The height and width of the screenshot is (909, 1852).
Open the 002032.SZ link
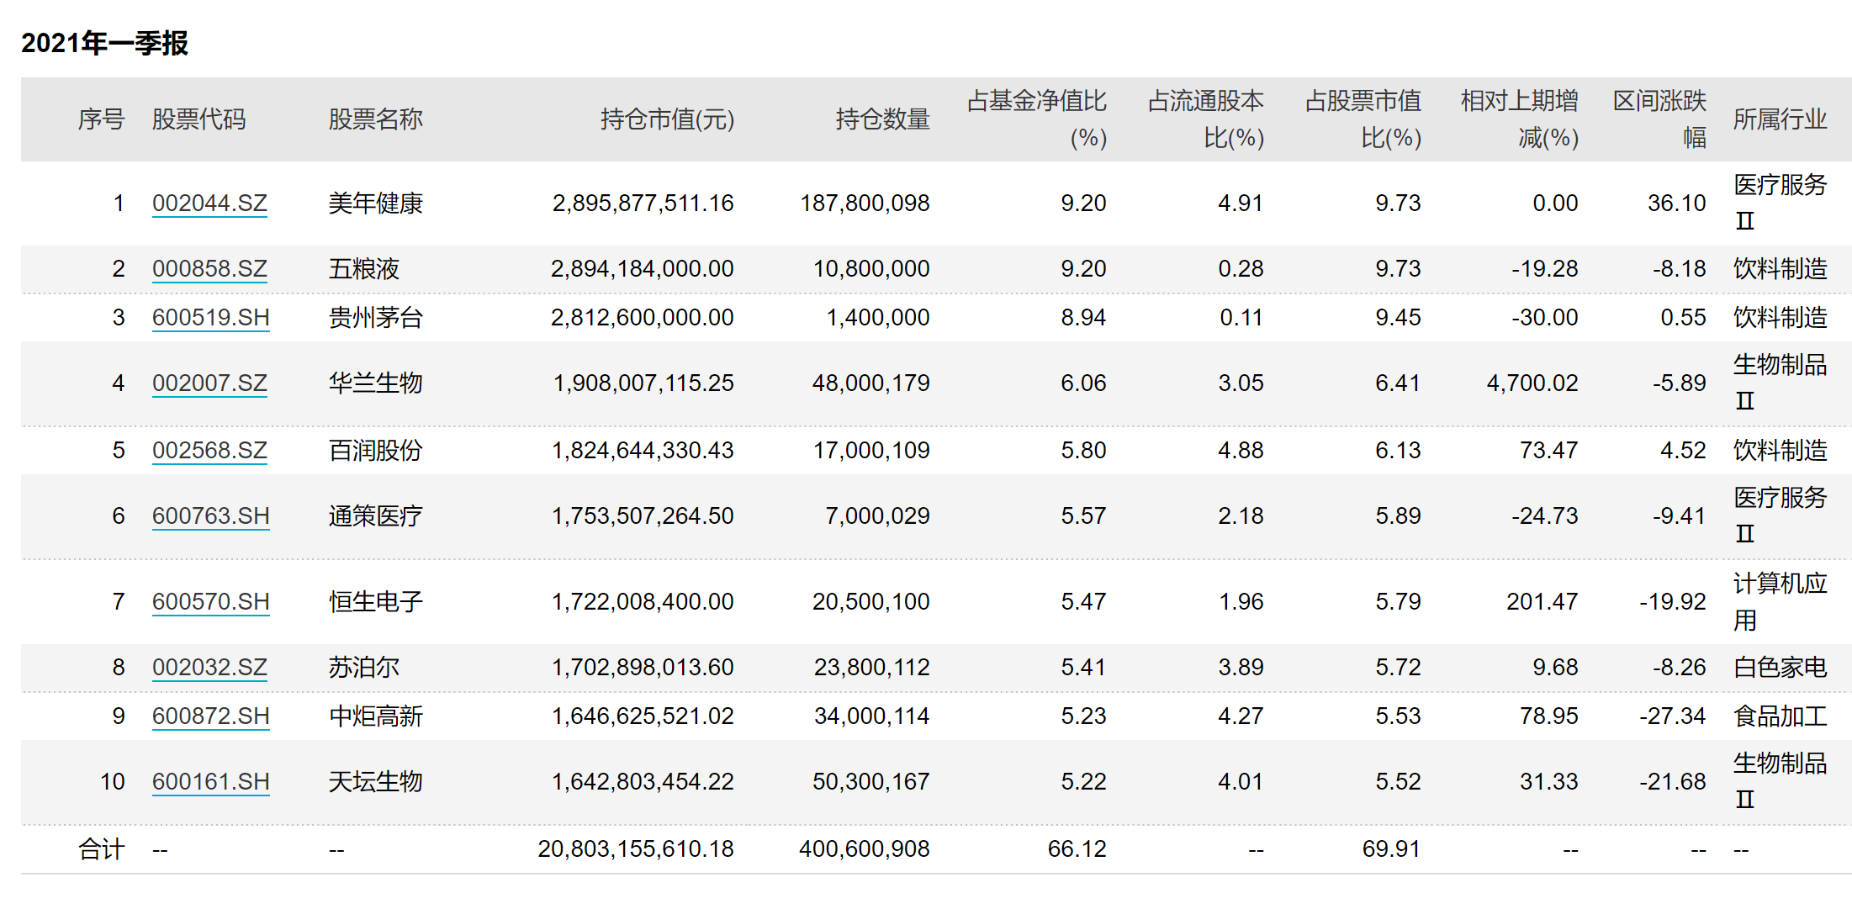(x=209, y=668)
